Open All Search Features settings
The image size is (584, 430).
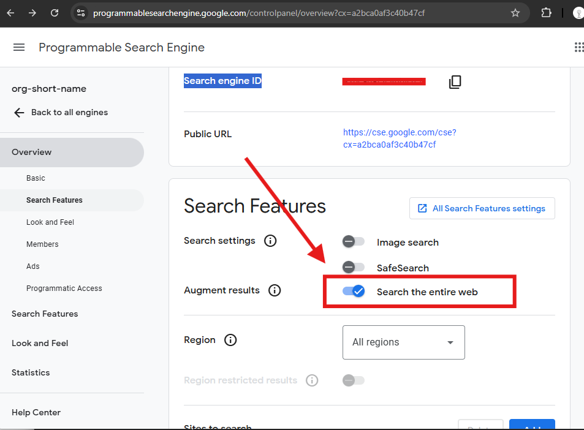tap(482, 208)
